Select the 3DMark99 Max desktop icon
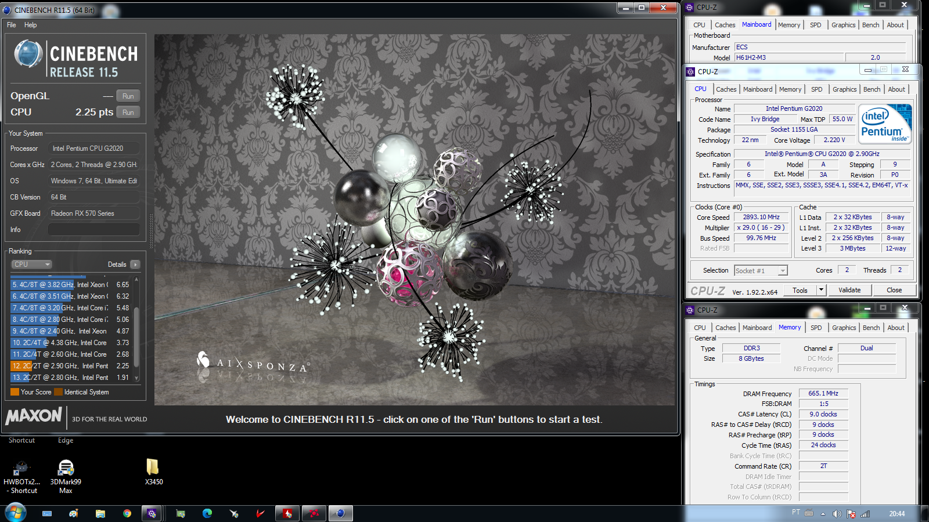The width and height of the screenshot is (929, 522). [66, 477]
